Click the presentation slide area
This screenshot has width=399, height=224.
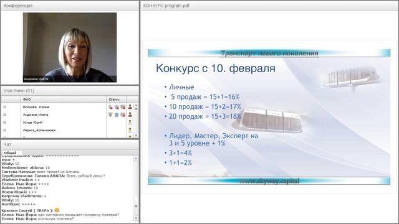[269, 117]
